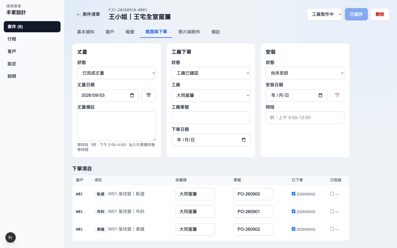Click text W01 落地窗｜軌道

(126, 194)
